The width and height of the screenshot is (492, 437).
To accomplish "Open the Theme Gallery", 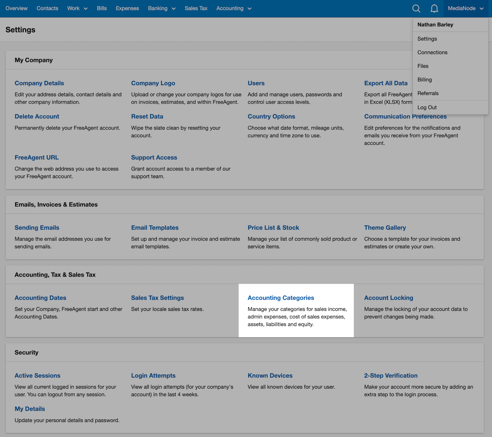I will tap(385, 227).
